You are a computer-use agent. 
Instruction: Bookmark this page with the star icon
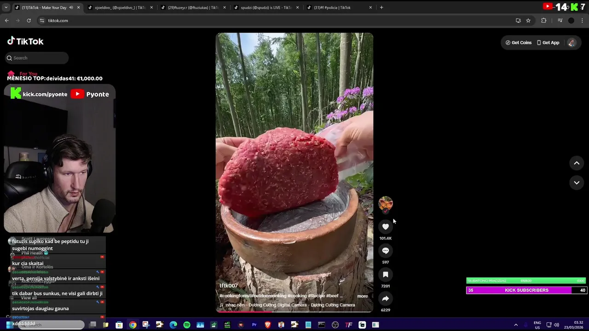528,21
